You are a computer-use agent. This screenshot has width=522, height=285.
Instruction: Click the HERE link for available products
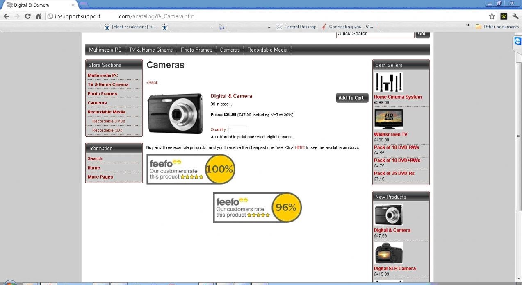click(x=299, y=147)
